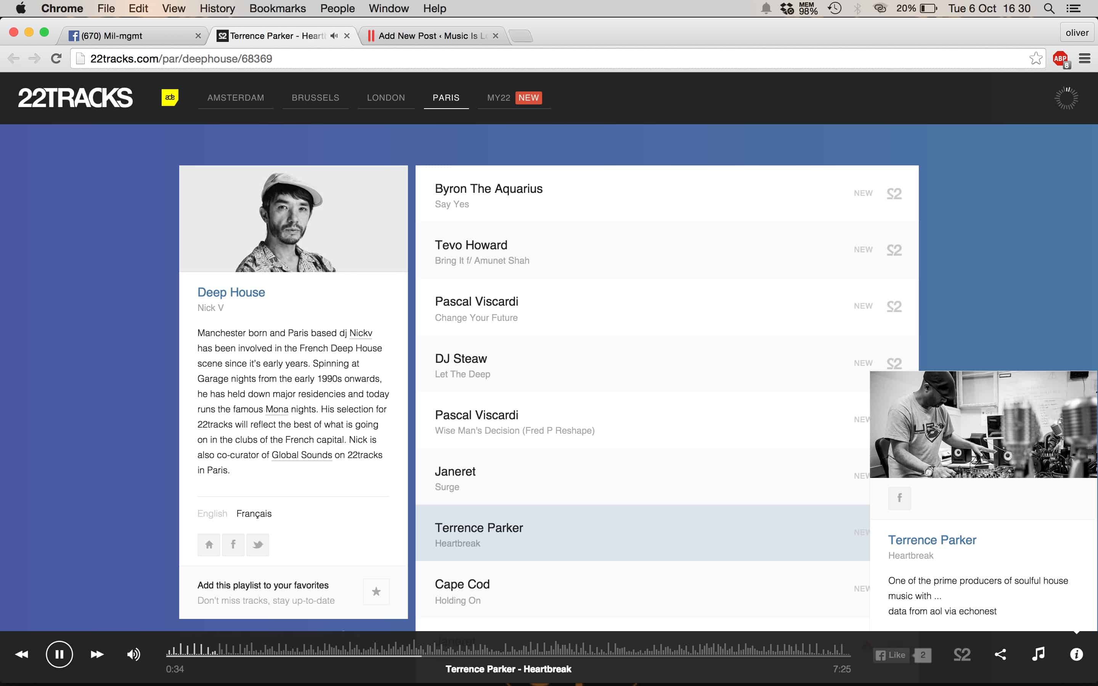
Task: Open the Chrome hamburger menu
Action: 1084,59
